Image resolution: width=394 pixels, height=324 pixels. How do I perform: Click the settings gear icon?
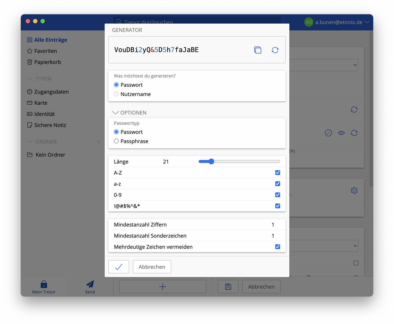354,190
